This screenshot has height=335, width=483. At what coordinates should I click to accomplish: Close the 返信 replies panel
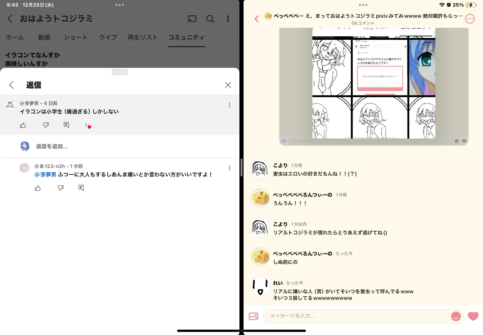228,85
